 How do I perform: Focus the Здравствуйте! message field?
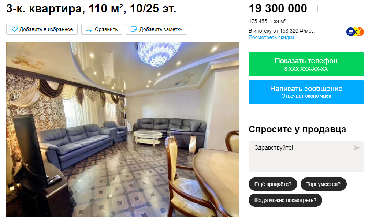pos(306,156)
